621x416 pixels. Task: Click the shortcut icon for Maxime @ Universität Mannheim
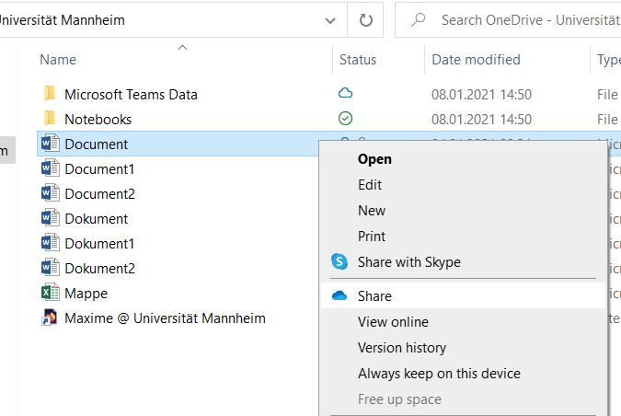pos(50,318)
